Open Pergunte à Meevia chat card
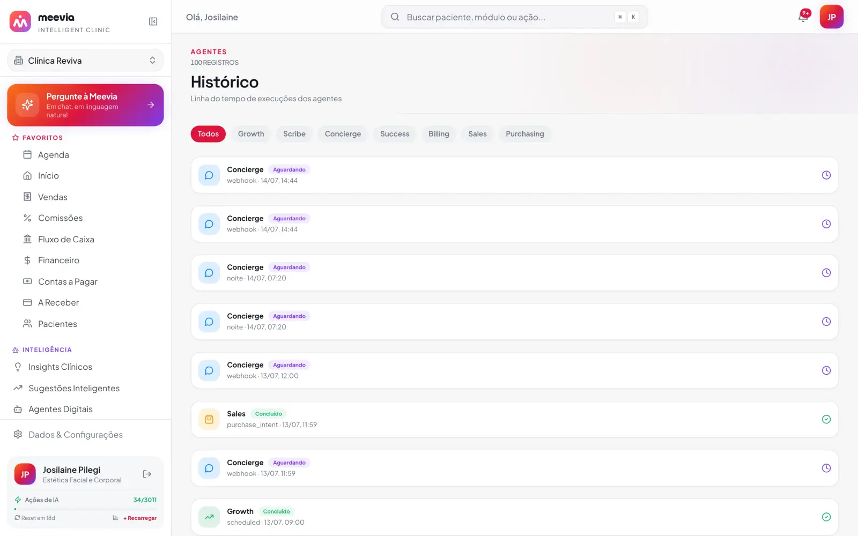The image size is (858, 536). point(85,105)
